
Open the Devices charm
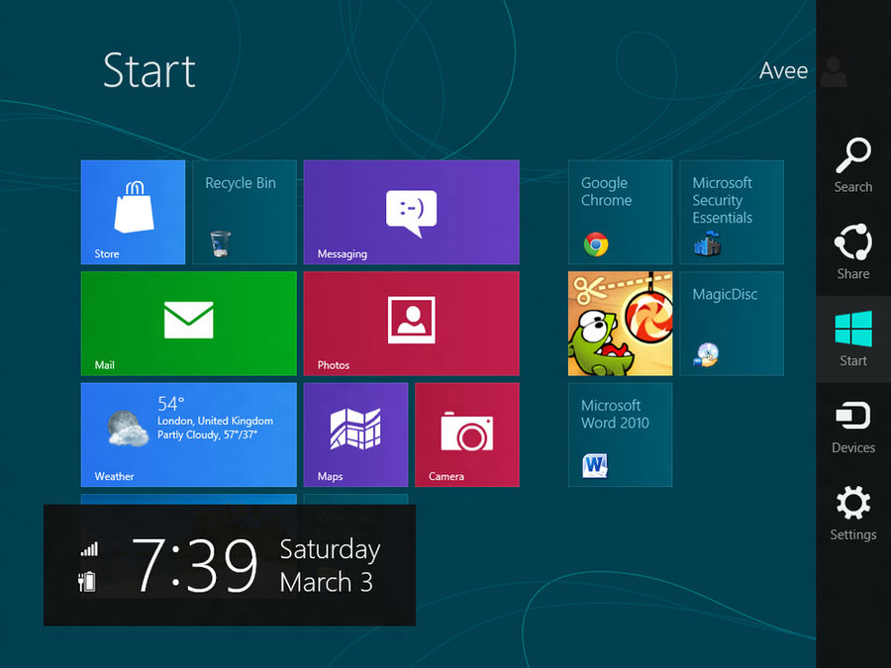click(853, 426)
